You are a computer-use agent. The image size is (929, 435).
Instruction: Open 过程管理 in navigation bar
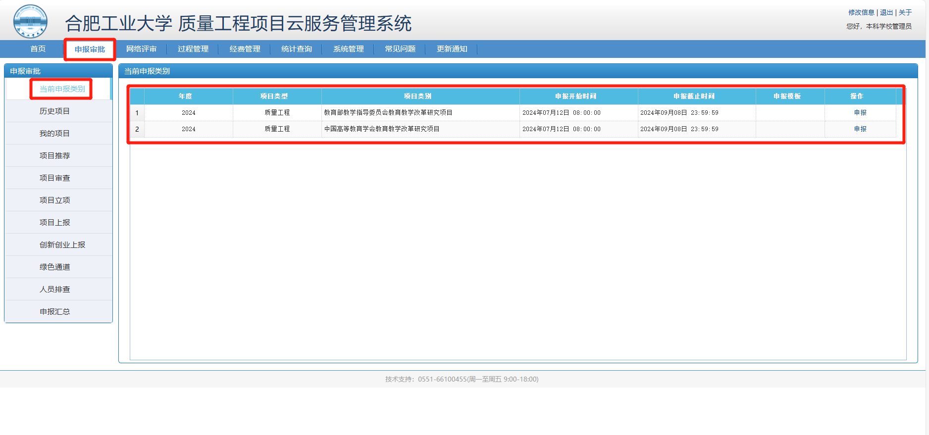(x=193, y=49)
